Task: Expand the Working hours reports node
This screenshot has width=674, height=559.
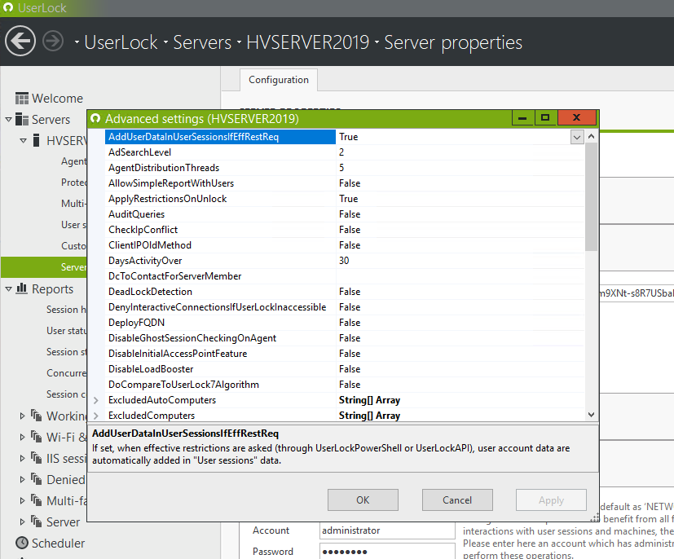Action: (22, 416)
